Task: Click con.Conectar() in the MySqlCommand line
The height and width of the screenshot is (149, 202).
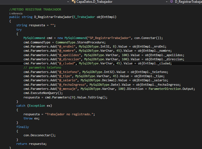Action: click(148, 38)
